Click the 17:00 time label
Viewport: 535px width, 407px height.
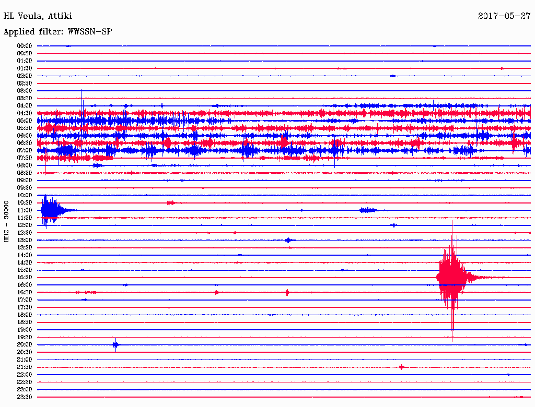25,300
